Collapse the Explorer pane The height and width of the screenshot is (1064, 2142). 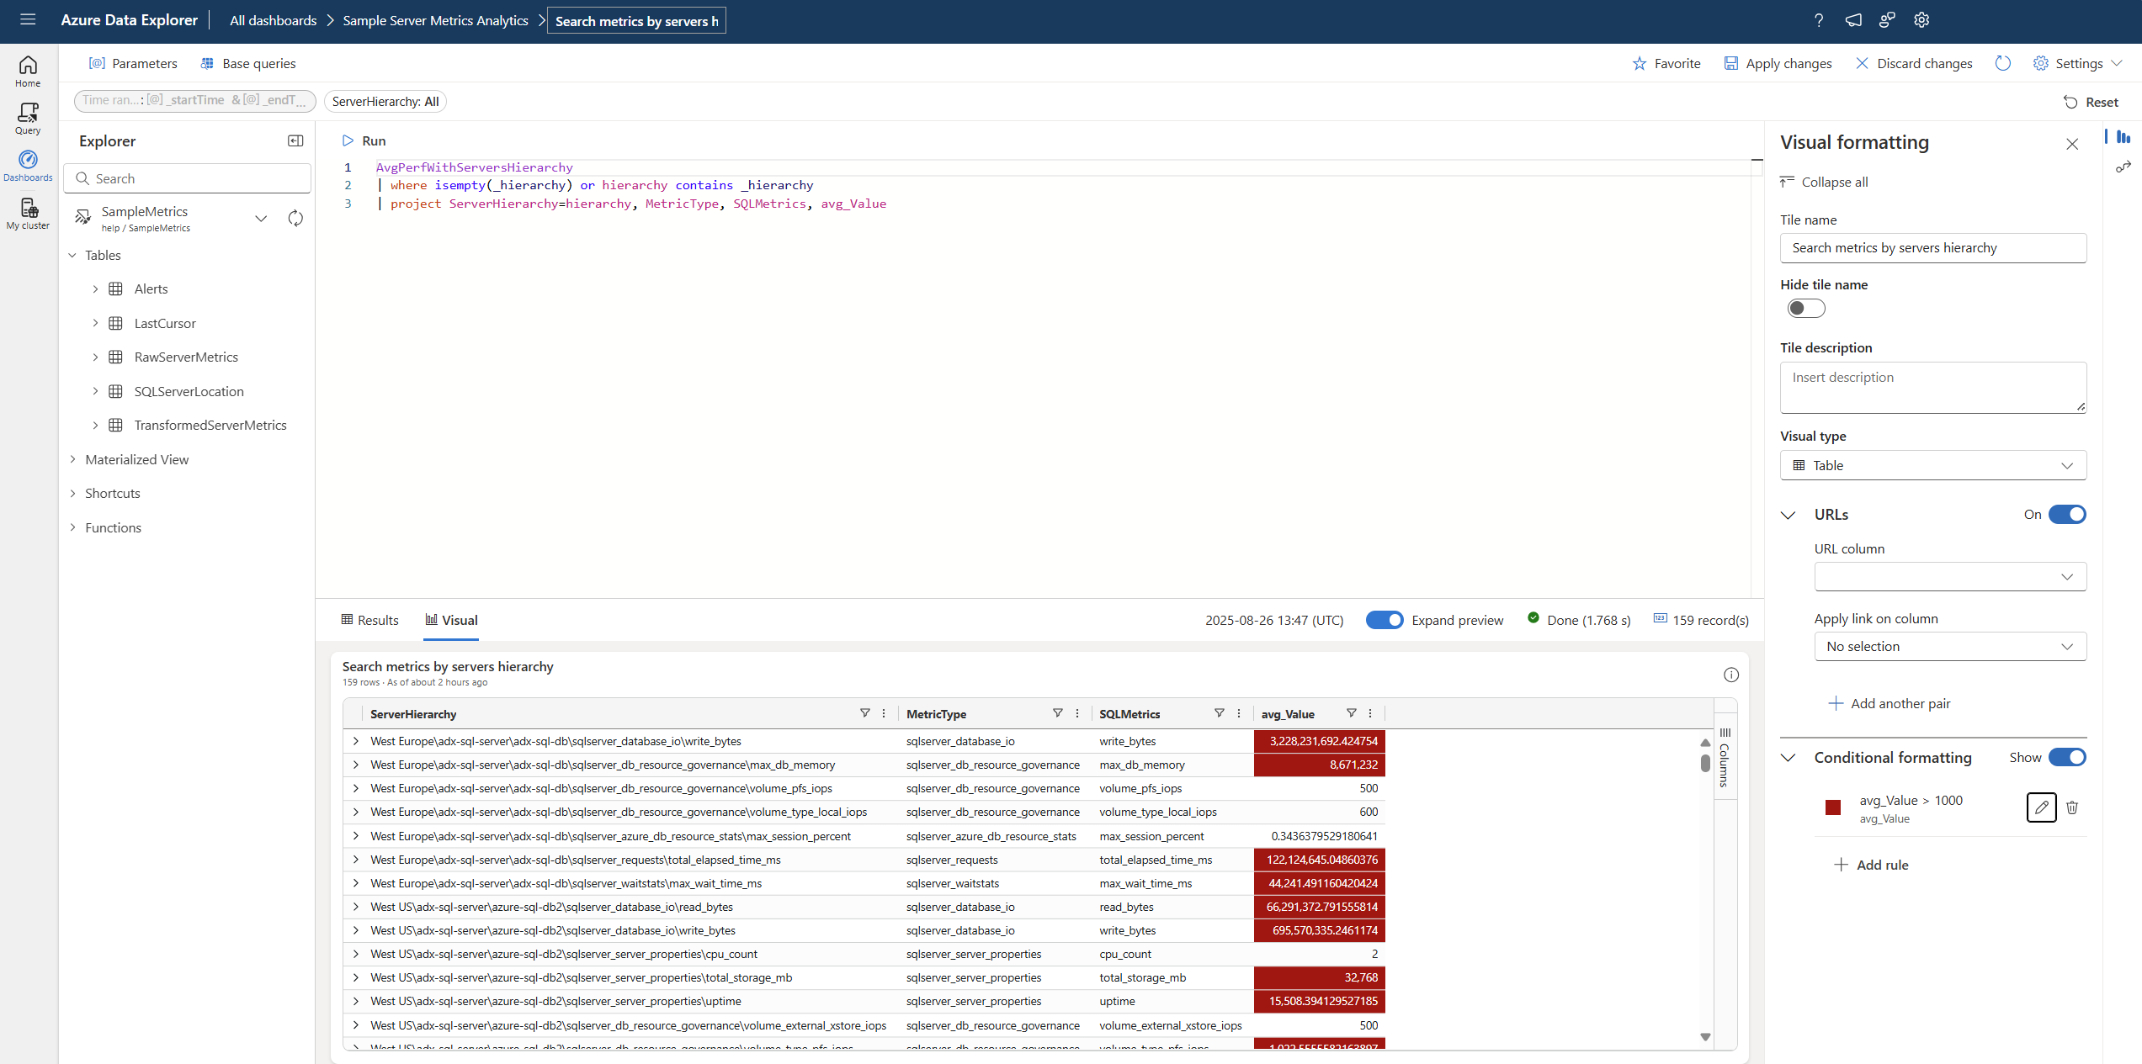(x=295, y=140)
